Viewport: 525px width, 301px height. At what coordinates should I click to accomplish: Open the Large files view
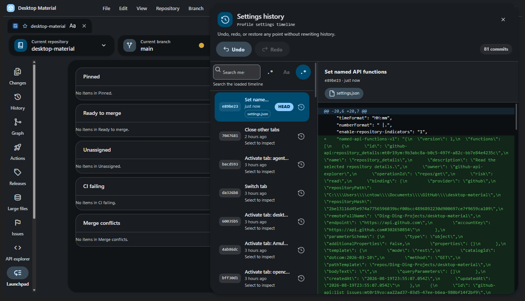(x=18, y=202)
